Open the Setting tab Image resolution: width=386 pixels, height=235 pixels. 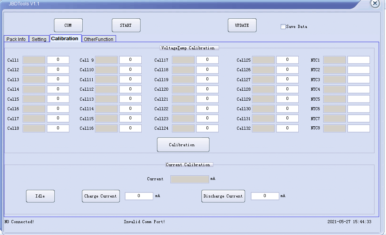coord(39,39)
